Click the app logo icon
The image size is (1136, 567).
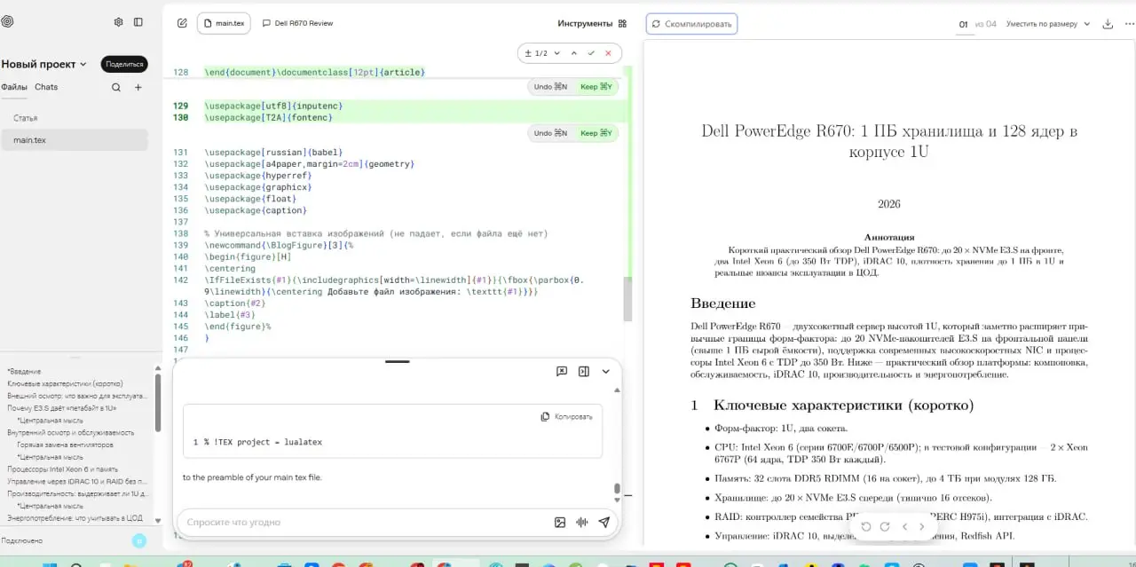7,22
